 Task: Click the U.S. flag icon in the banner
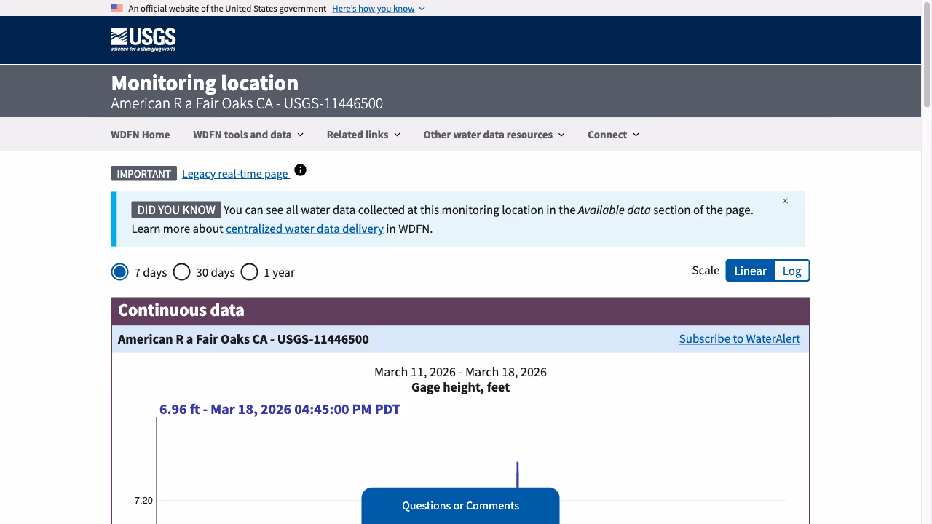pos(116,8)
